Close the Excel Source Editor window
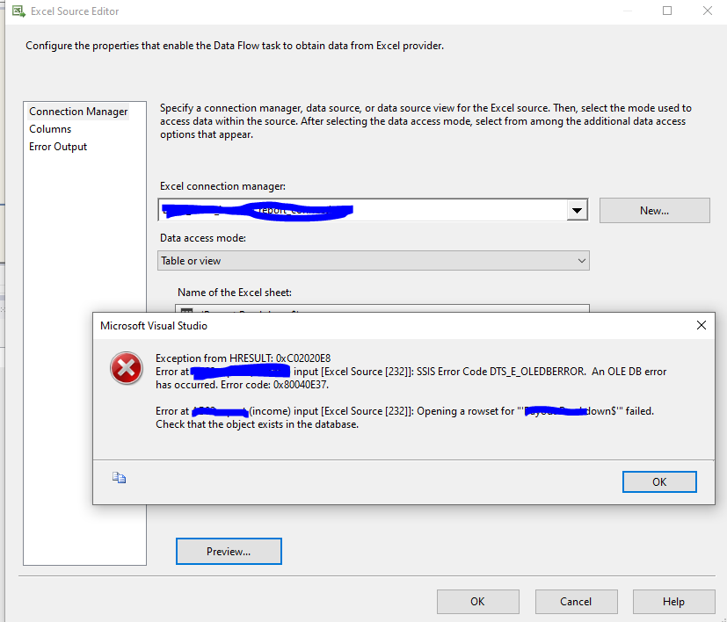 coord(707,11)
